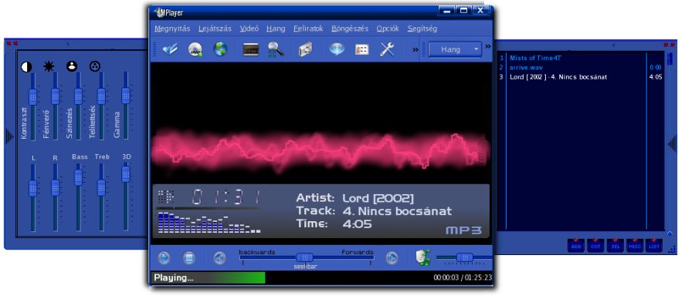Click the ADD playlist button
The image size is (695, 299).
[x=576, y=246]
